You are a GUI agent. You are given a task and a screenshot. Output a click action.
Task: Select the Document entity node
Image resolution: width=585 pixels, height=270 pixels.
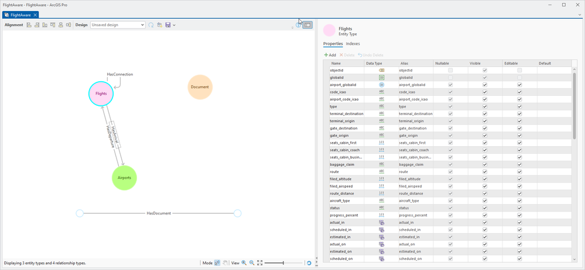coord(200,87)
